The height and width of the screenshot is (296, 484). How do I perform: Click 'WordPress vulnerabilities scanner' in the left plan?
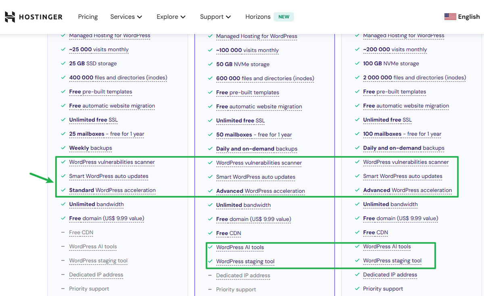tap(112, 163)
